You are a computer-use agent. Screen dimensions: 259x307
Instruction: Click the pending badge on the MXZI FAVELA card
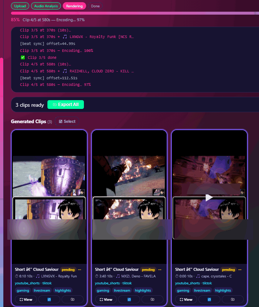coord(148,270)
